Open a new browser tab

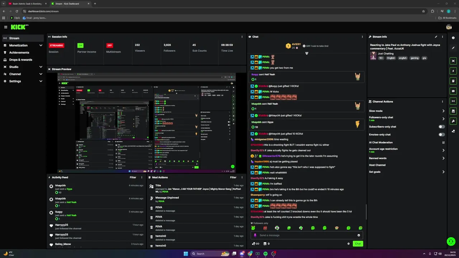pyautogui.click(x=95, y=4)
